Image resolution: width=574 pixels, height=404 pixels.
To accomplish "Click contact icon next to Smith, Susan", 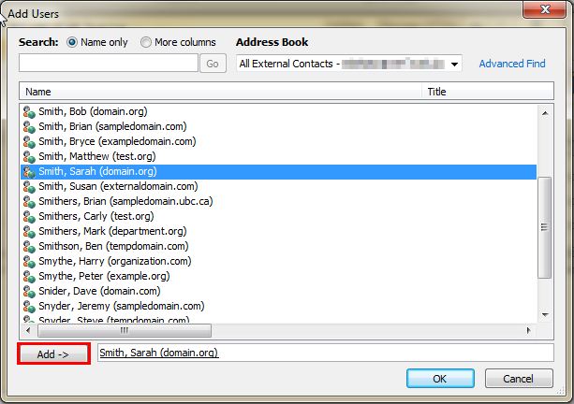I will click(x=29, y=186).
